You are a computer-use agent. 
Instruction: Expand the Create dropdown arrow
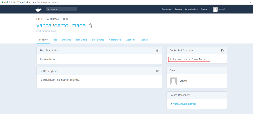pyautogui.click(x=209, y=9)
